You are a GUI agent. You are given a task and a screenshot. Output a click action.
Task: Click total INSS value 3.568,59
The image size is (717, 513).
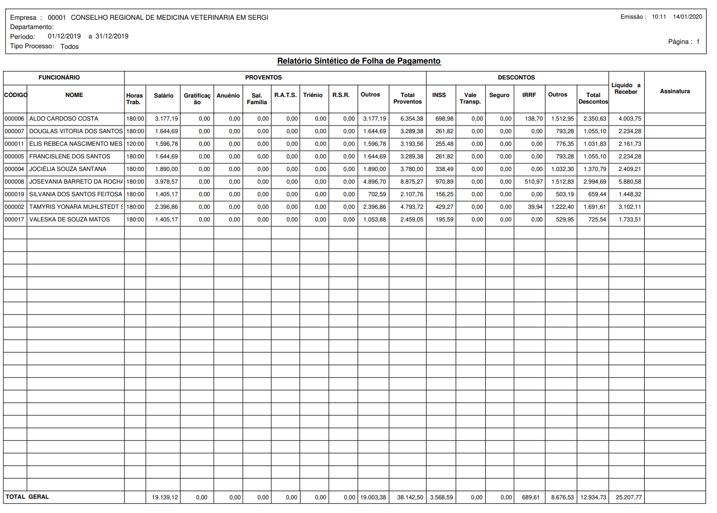[441, 497]
